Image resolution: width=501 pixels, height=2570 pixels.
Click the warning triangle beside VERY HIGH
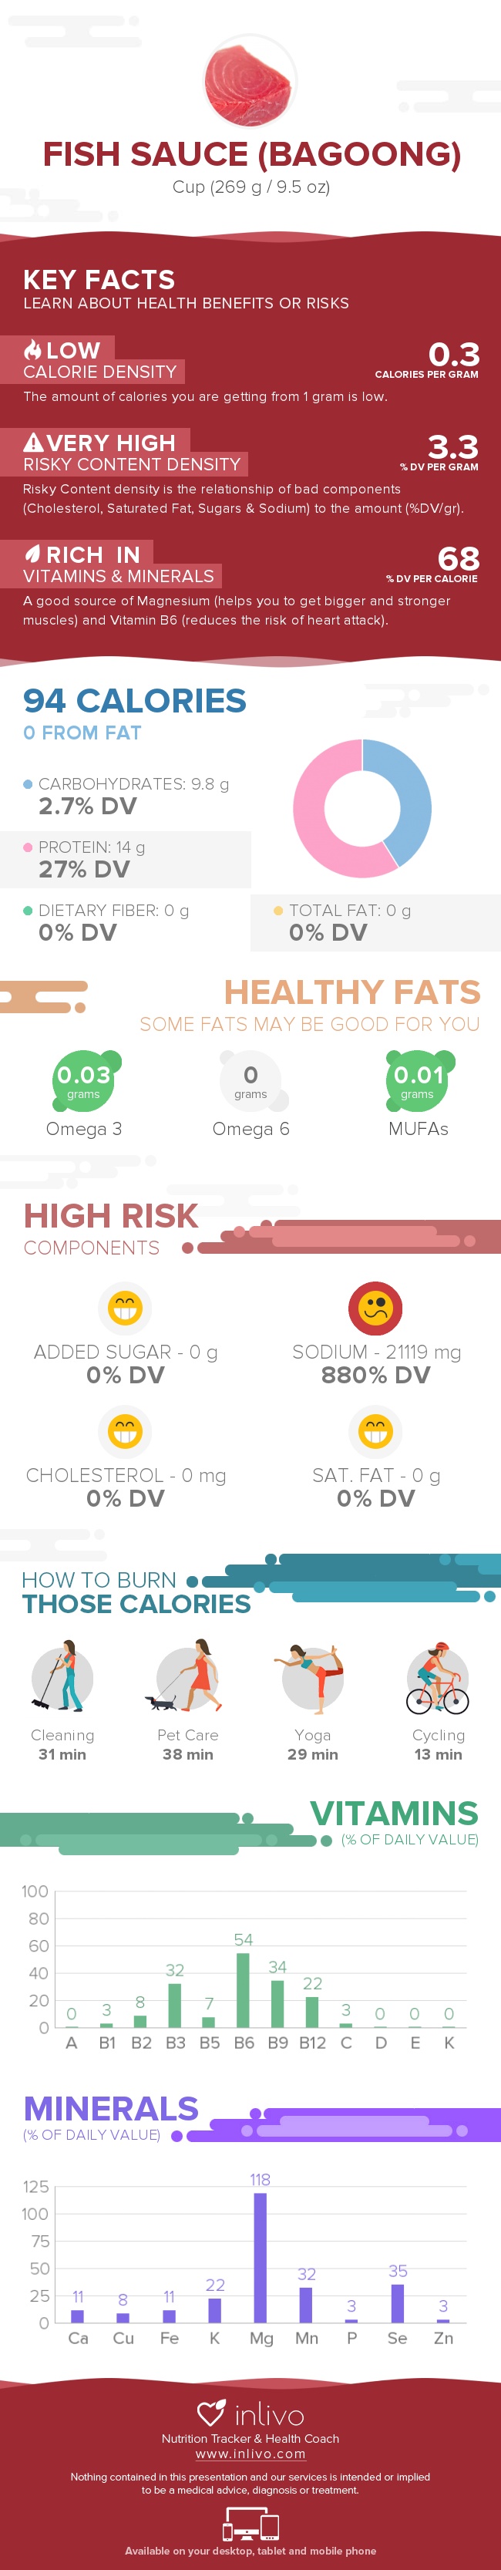pos(33,442)
